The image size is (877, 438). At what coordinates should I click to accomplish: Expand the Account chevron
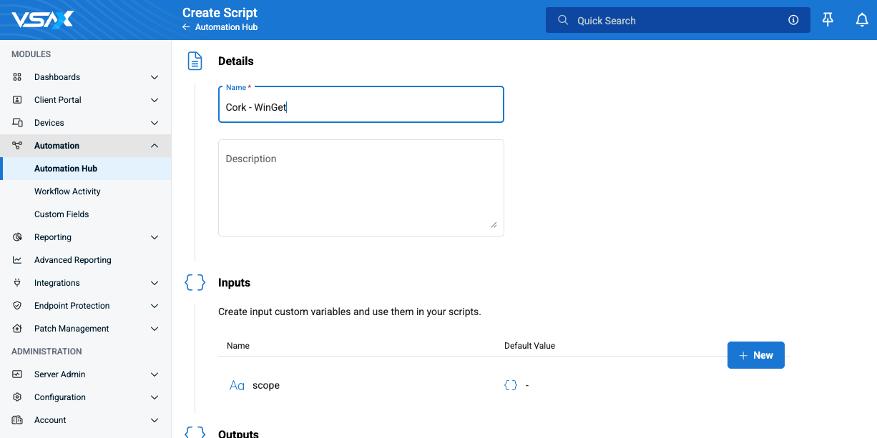155,420
